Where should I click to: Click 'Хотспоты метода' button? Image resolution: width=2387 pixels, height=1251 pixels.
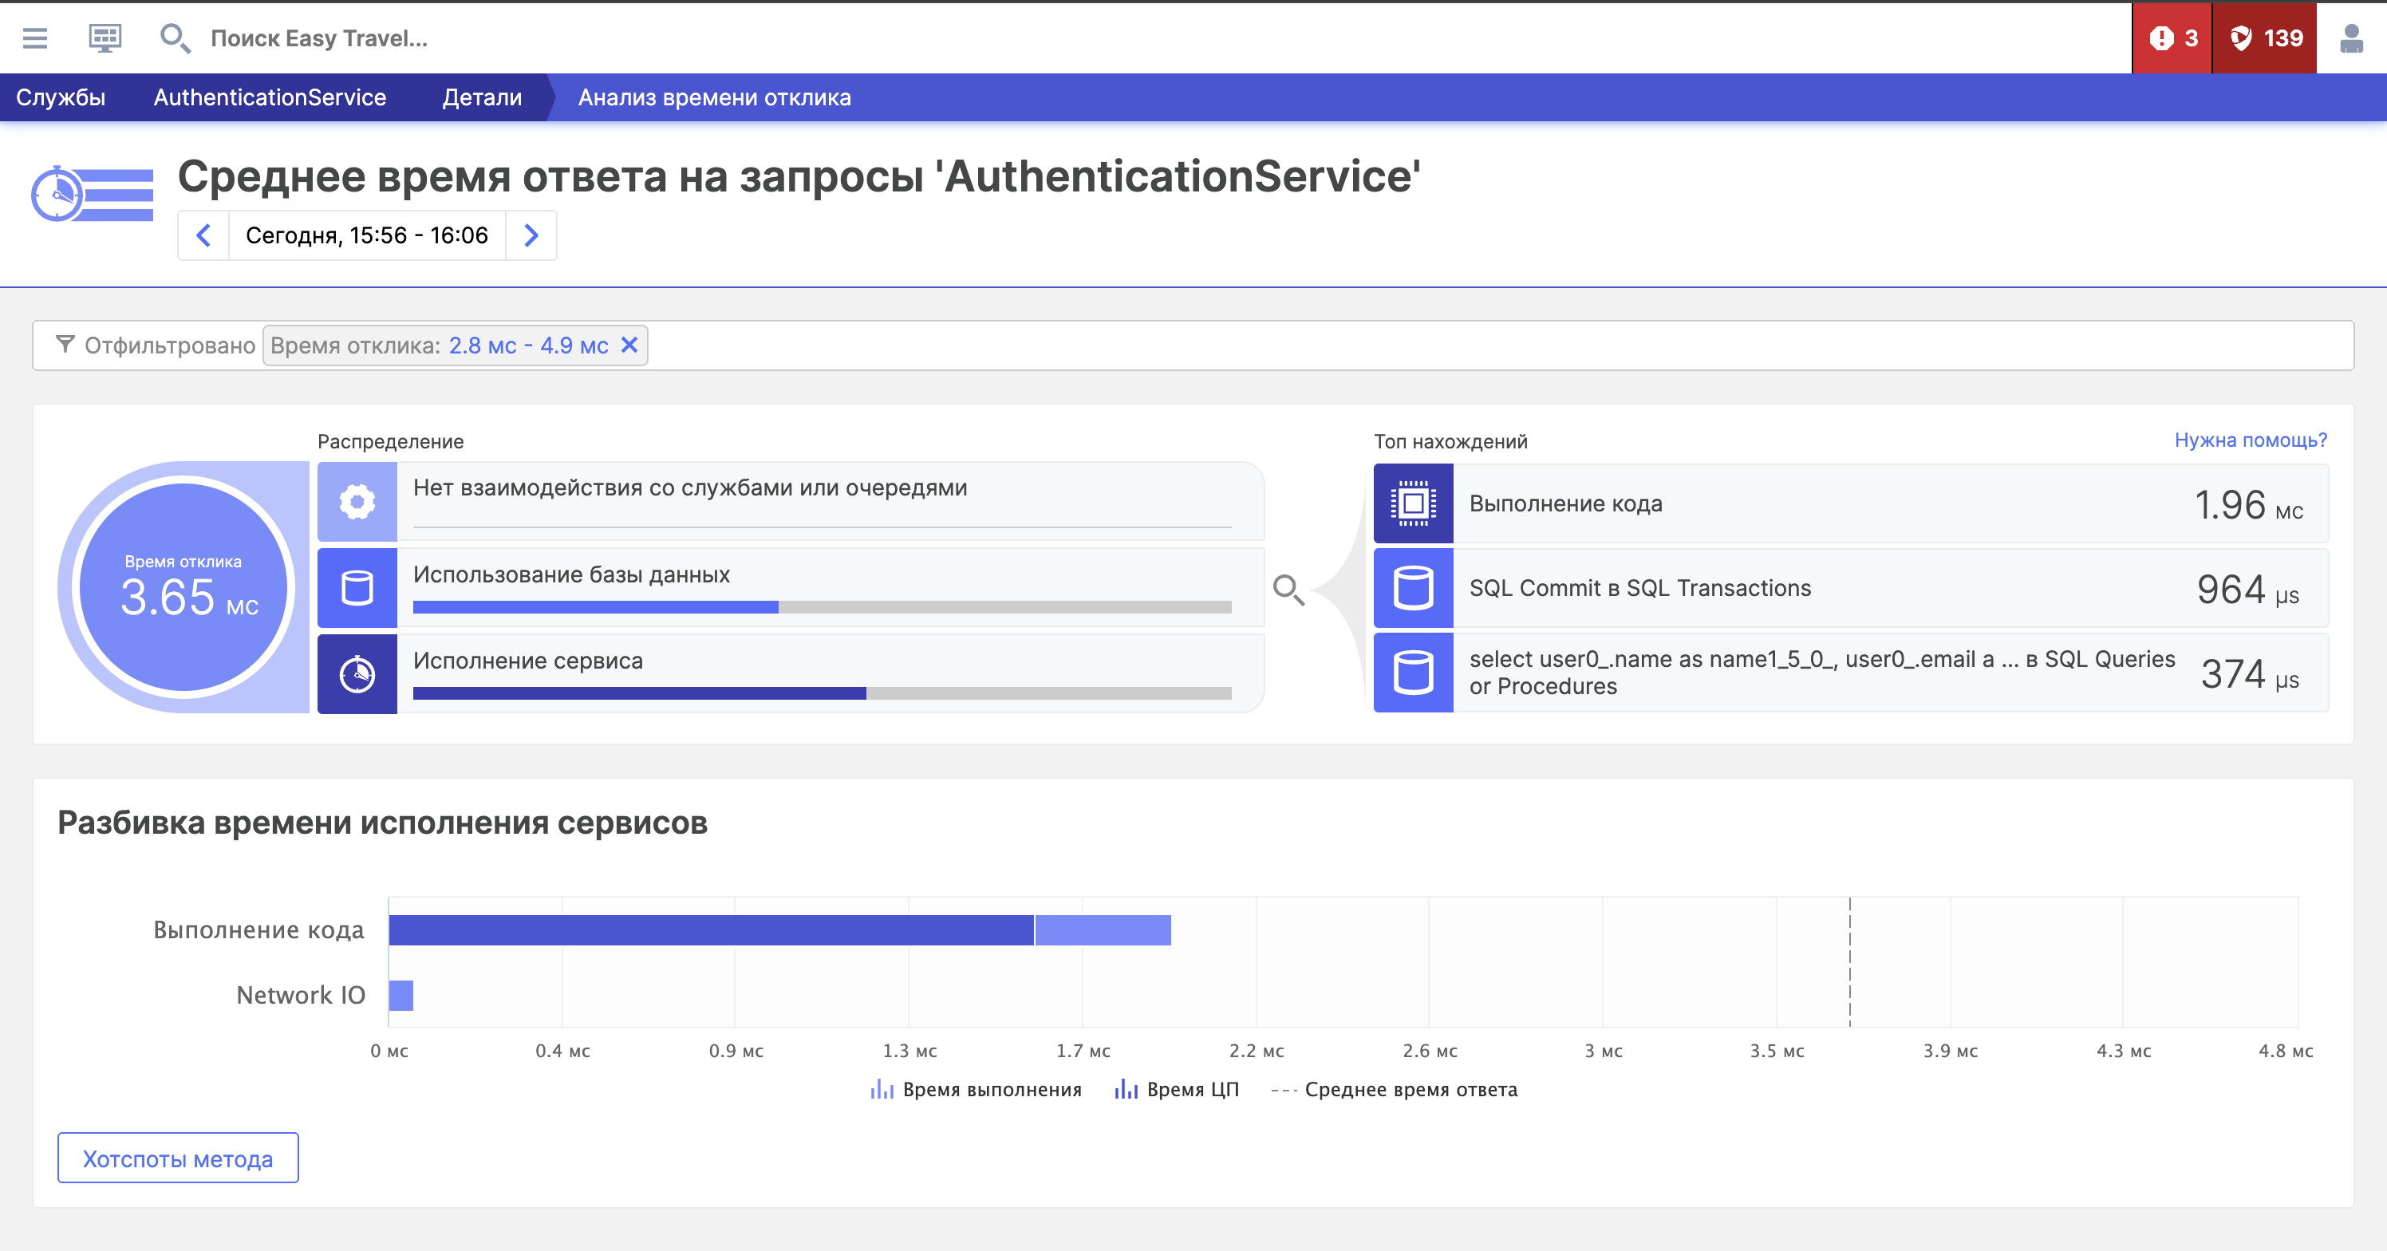[x=178, y=1158]
